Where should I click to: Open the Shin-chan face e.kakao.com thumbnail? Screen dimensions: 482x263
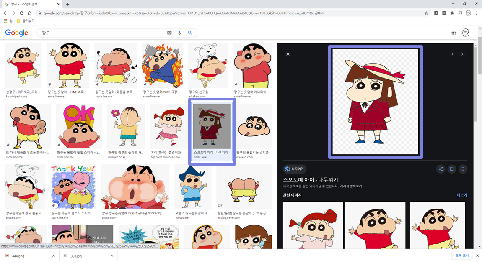click(x=254, y=126)
